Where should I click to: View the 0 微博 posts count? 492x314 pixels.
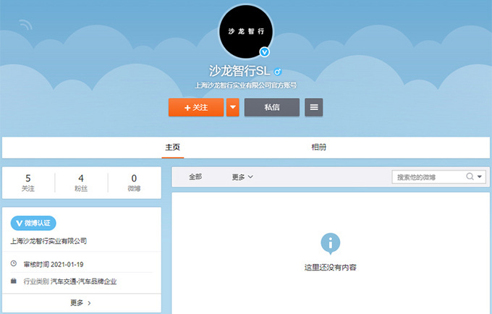[x=134, y=182]
